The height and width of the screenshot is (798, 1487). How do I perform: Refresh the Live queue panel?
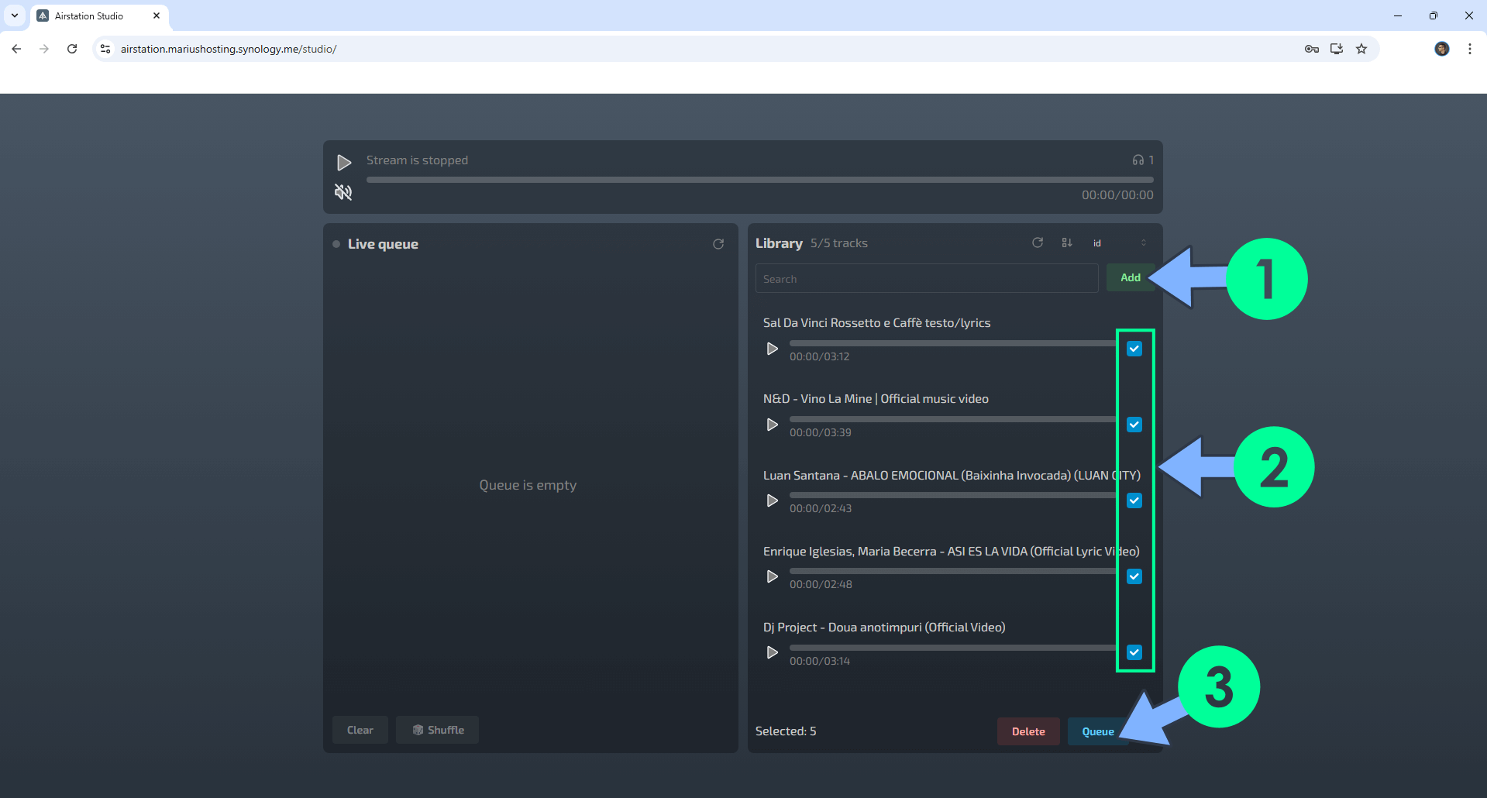[718, 244]
